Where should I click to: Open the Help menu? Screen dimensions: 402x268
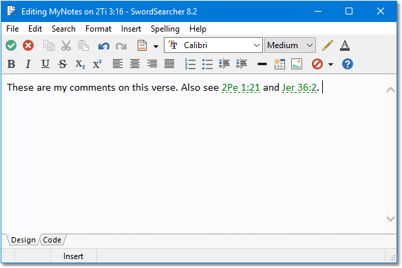click(x=198, y=29)
